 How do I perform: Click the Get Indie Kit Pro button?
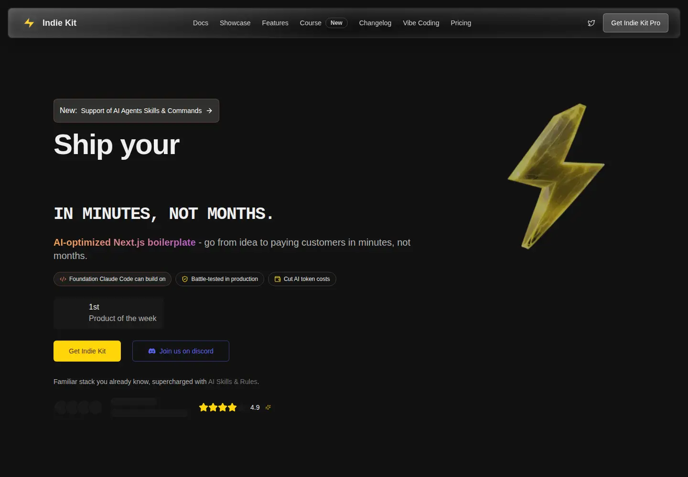tap(635, 23)
